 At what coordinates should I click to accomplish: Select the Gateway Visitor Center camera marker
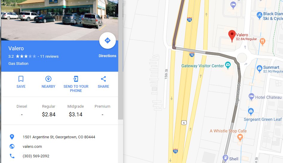coord(228,65)
